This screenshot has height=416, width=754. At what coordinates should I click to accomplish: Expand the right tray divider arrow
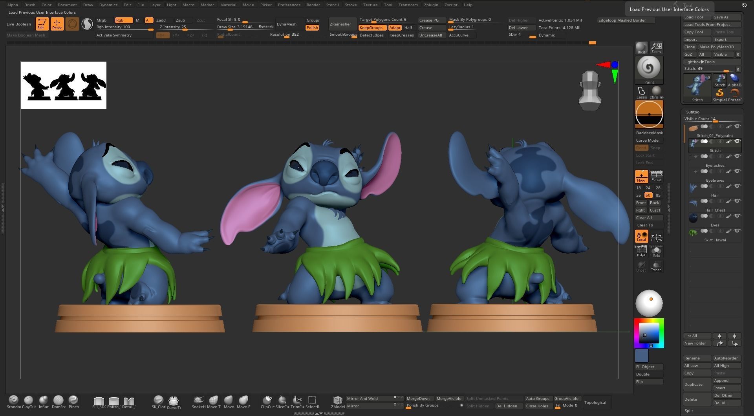point(669,208)
